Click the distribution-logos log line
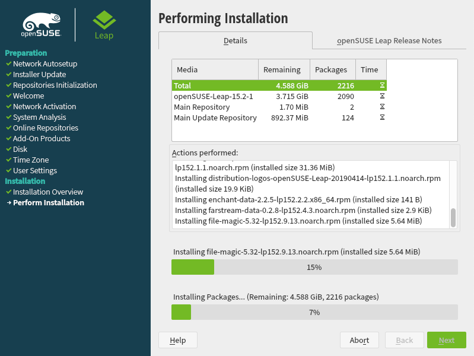474x356 pixels. pos(308,183)
